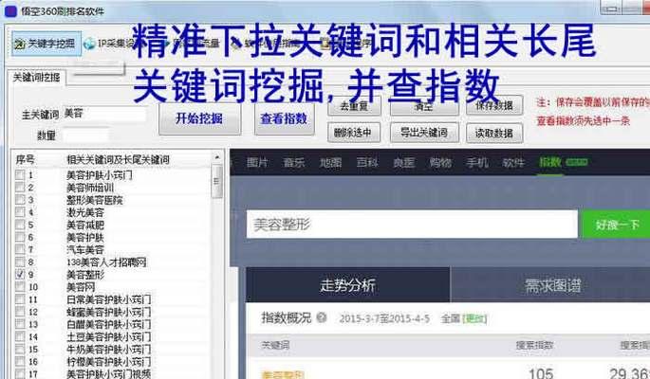Click the 搜索指数 column header
The height and width of the screenshot is (379, 650).
534,345
